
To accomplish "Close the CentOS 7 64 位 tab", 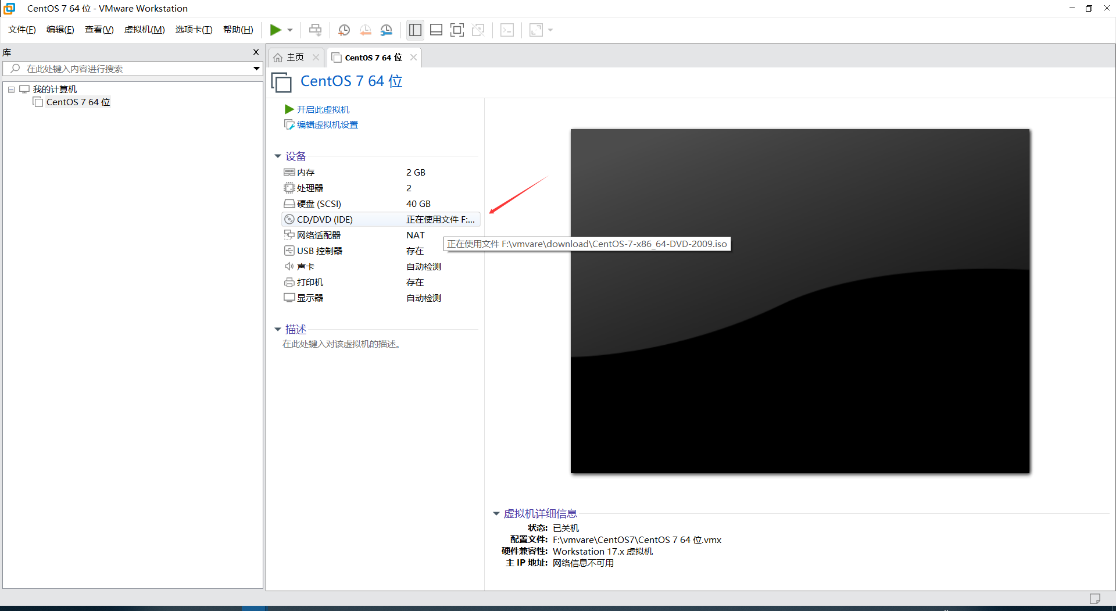I will tap(413, 57).
